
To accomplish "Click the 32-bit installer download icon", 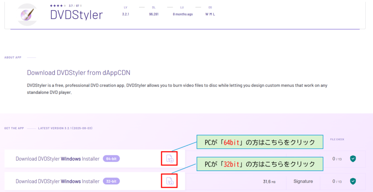I will [x=170, y=181].
